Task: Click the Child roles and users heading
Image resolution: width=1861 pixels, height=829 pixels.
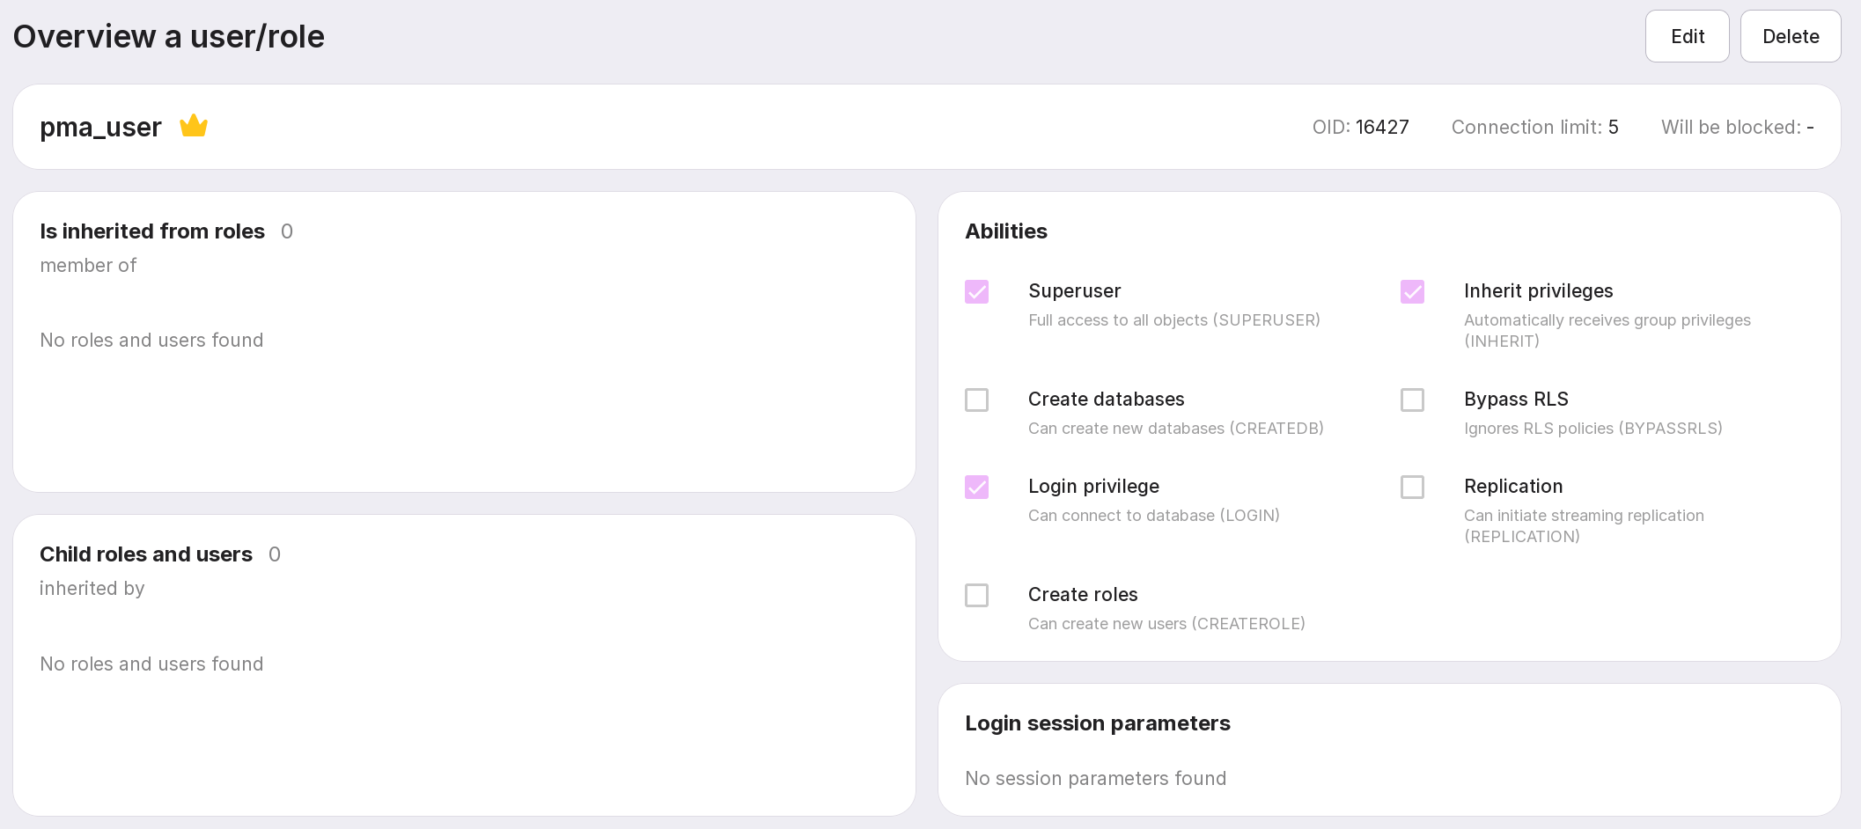Action: (146, 554)
